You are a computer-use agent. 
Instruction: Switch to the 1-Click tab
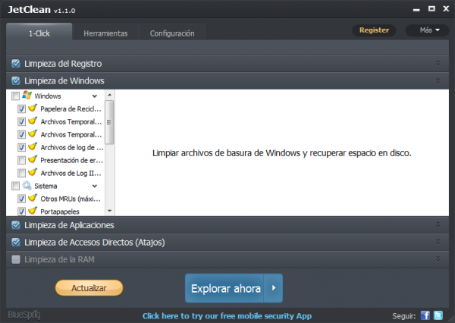tap(39, 32)
